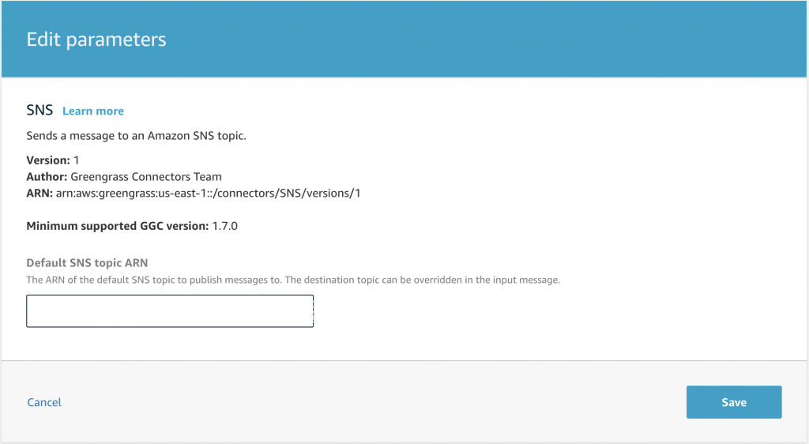Select the 'Sends a message to an Amazon SNS topic.' text
This screenshot has height=444, width=809.
click(x=136, y=136)
